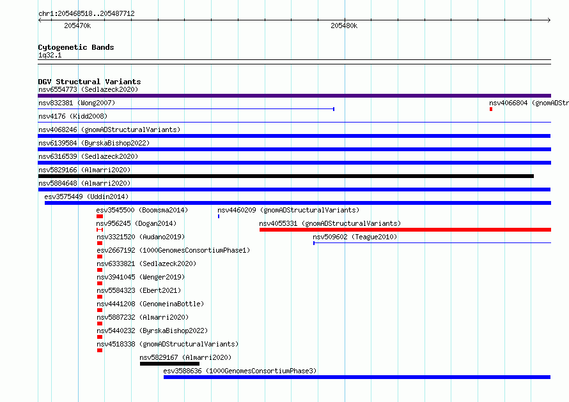
Task: Open the nsv4176 (Kidd2008) variant label
Action: coord(73,116)
